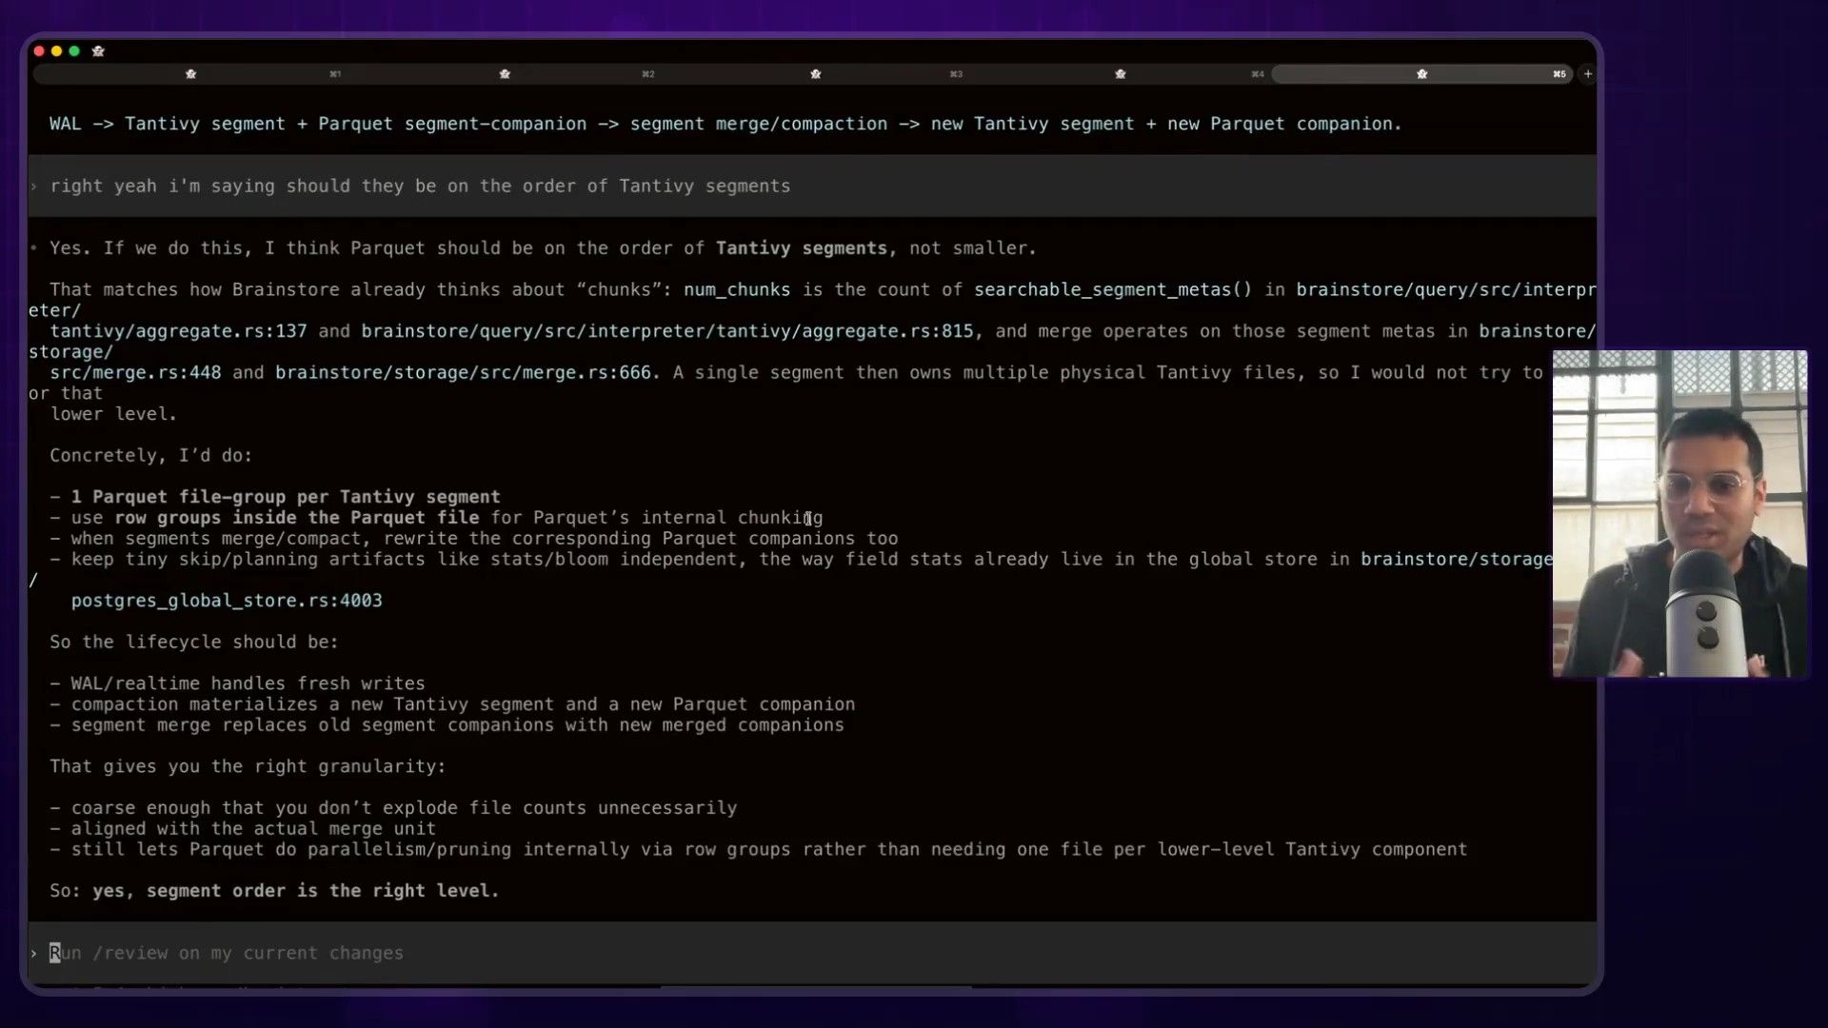The width and height of the screenshot is (1828, 1028).
Task: Click the line 'segment merge replaces old segment companions'
Action: [x=447, y=725]
